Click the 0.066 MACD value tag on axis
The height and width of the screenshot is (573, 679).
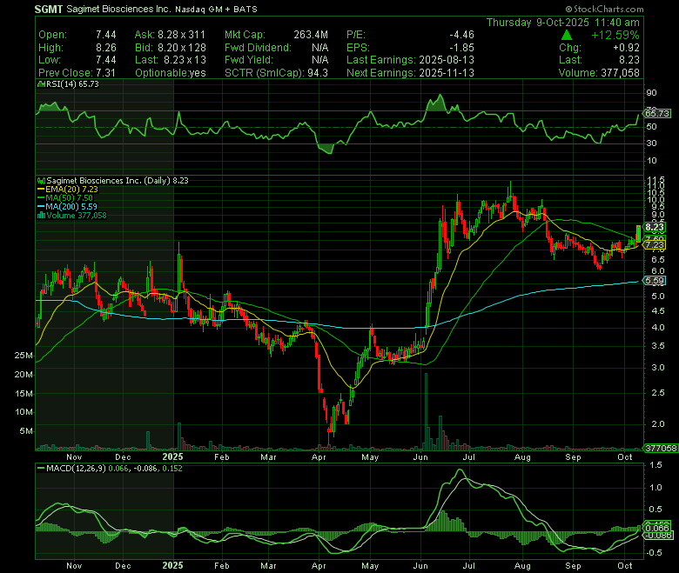657,528
